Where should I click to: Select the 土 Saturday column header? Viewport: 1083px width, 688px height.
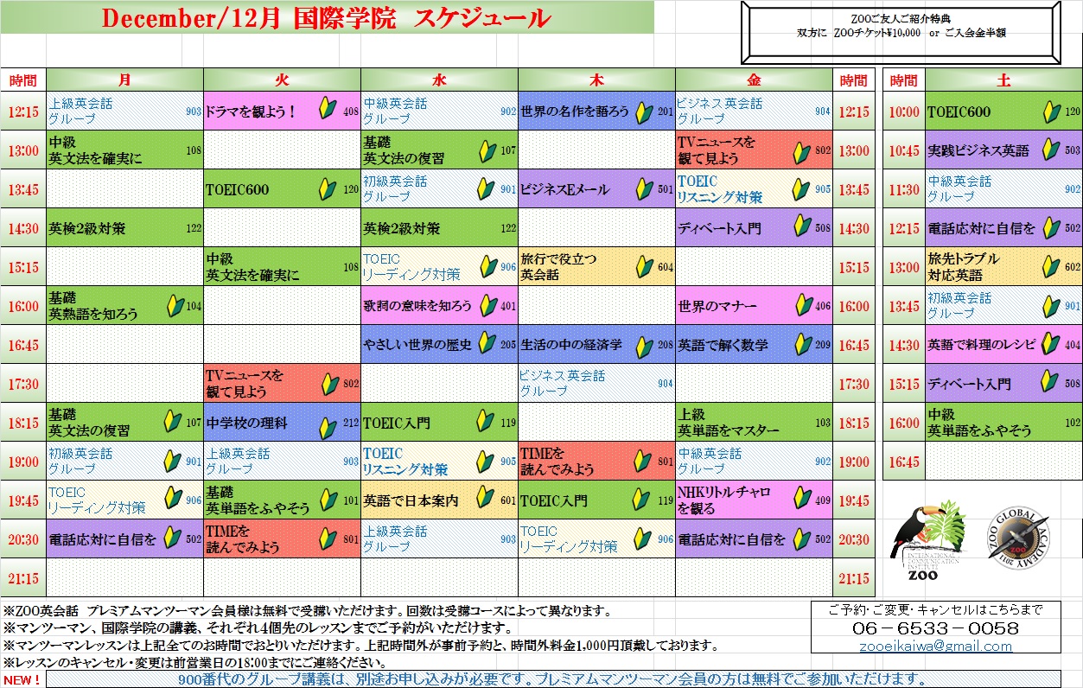1003,80
